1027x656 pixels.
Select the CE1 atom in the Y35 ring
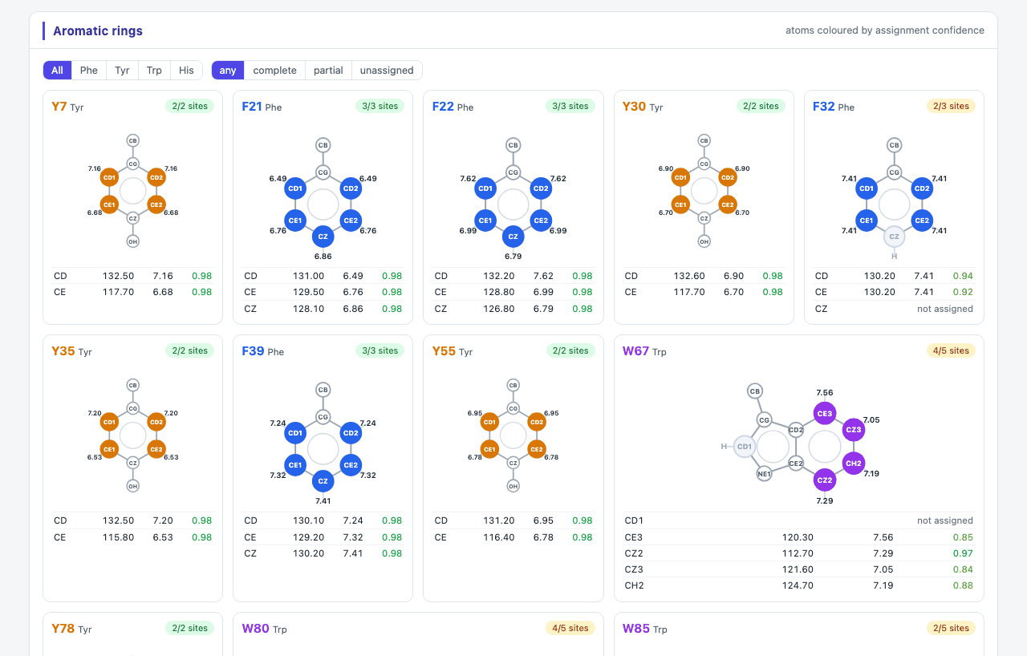pos(110,449)
